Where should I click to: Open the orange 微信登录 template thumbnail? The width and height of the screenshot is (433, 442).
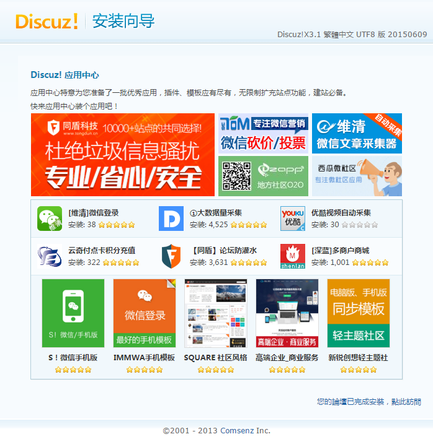pos(145,313)
